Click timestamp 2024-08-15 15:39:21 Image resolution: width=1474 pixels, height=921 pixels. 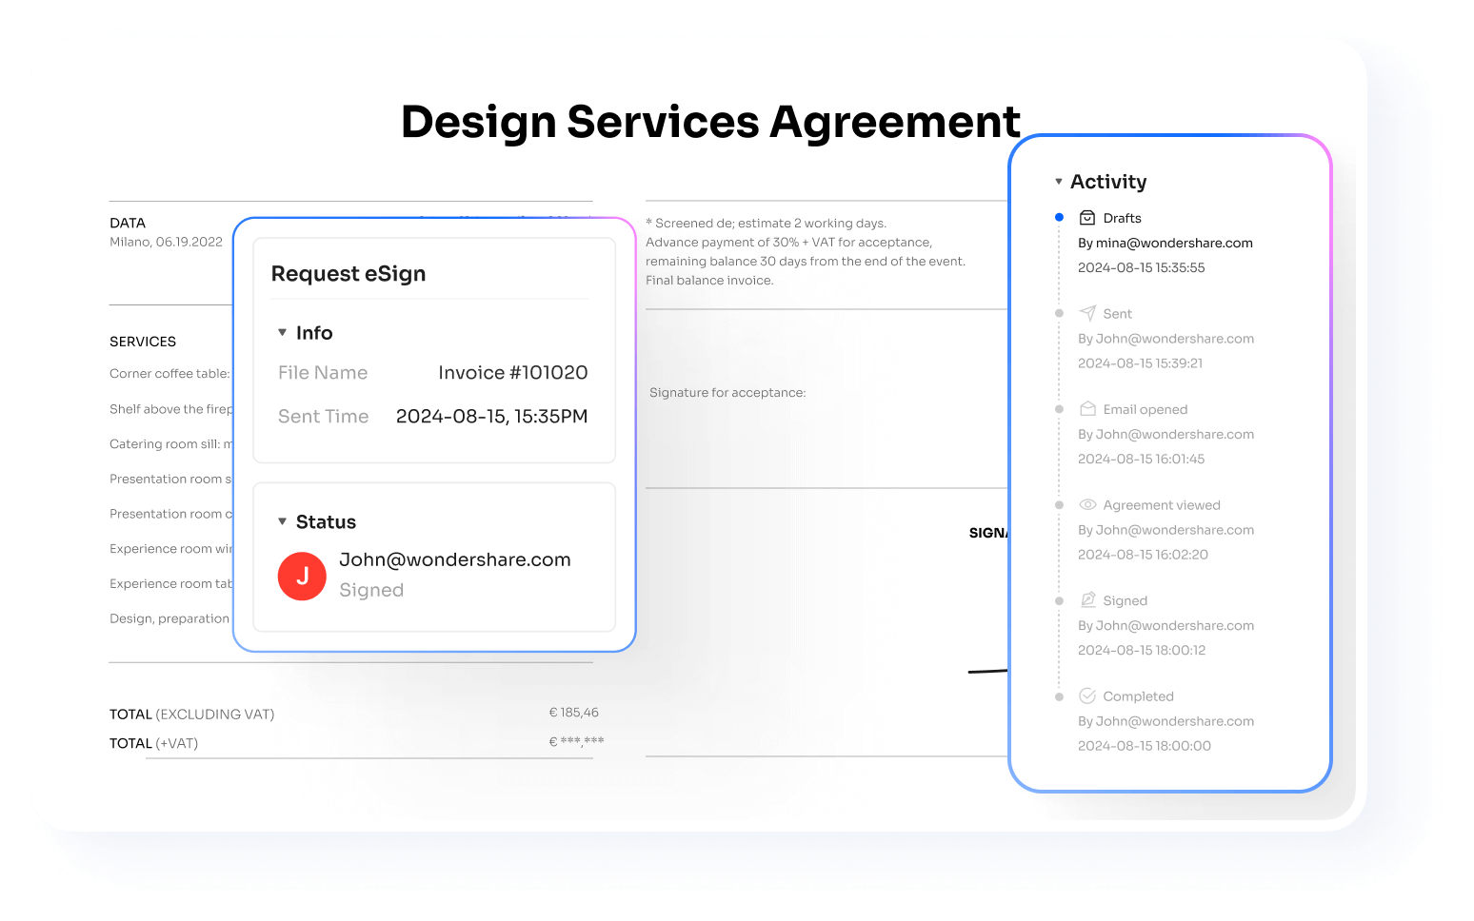click(x=1141, y=363)
